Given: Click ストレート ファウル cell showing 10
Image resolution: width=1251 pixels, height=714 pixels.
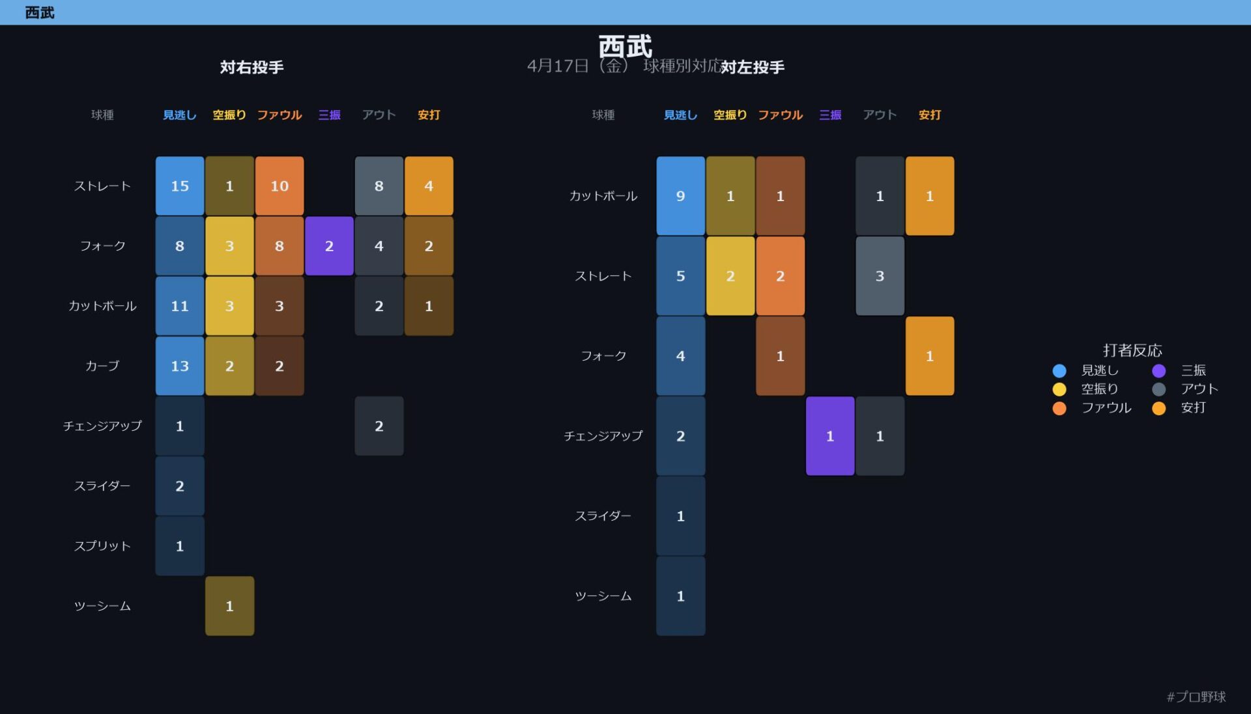Looking at the screenshot, I should click(x=280, y=186).
